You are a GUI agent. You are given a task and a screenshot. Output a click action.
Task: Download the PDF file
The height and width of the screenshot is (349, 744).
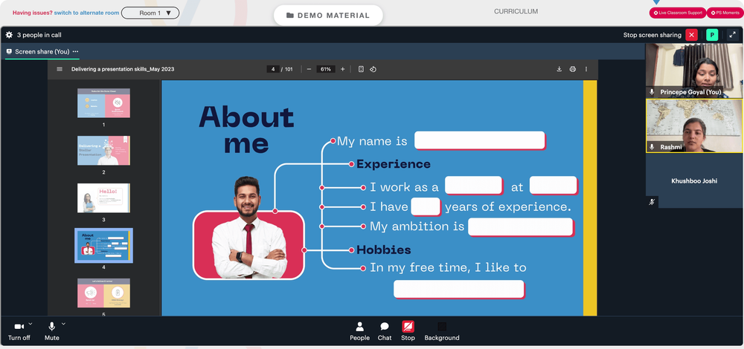(559, 69)
